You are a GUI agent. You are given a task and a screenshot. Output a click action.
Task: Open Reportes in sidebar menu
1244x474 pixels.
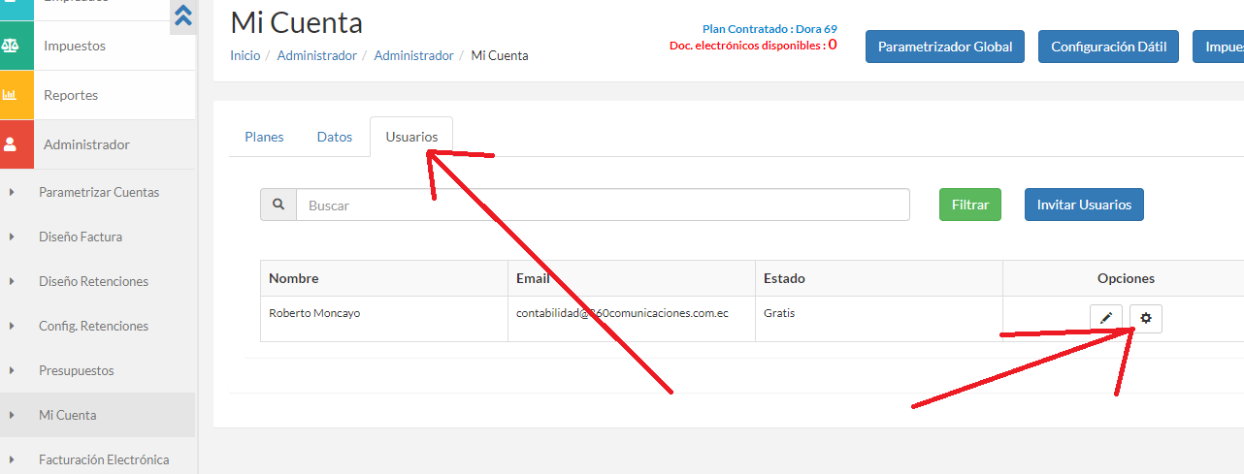(71, 95)
